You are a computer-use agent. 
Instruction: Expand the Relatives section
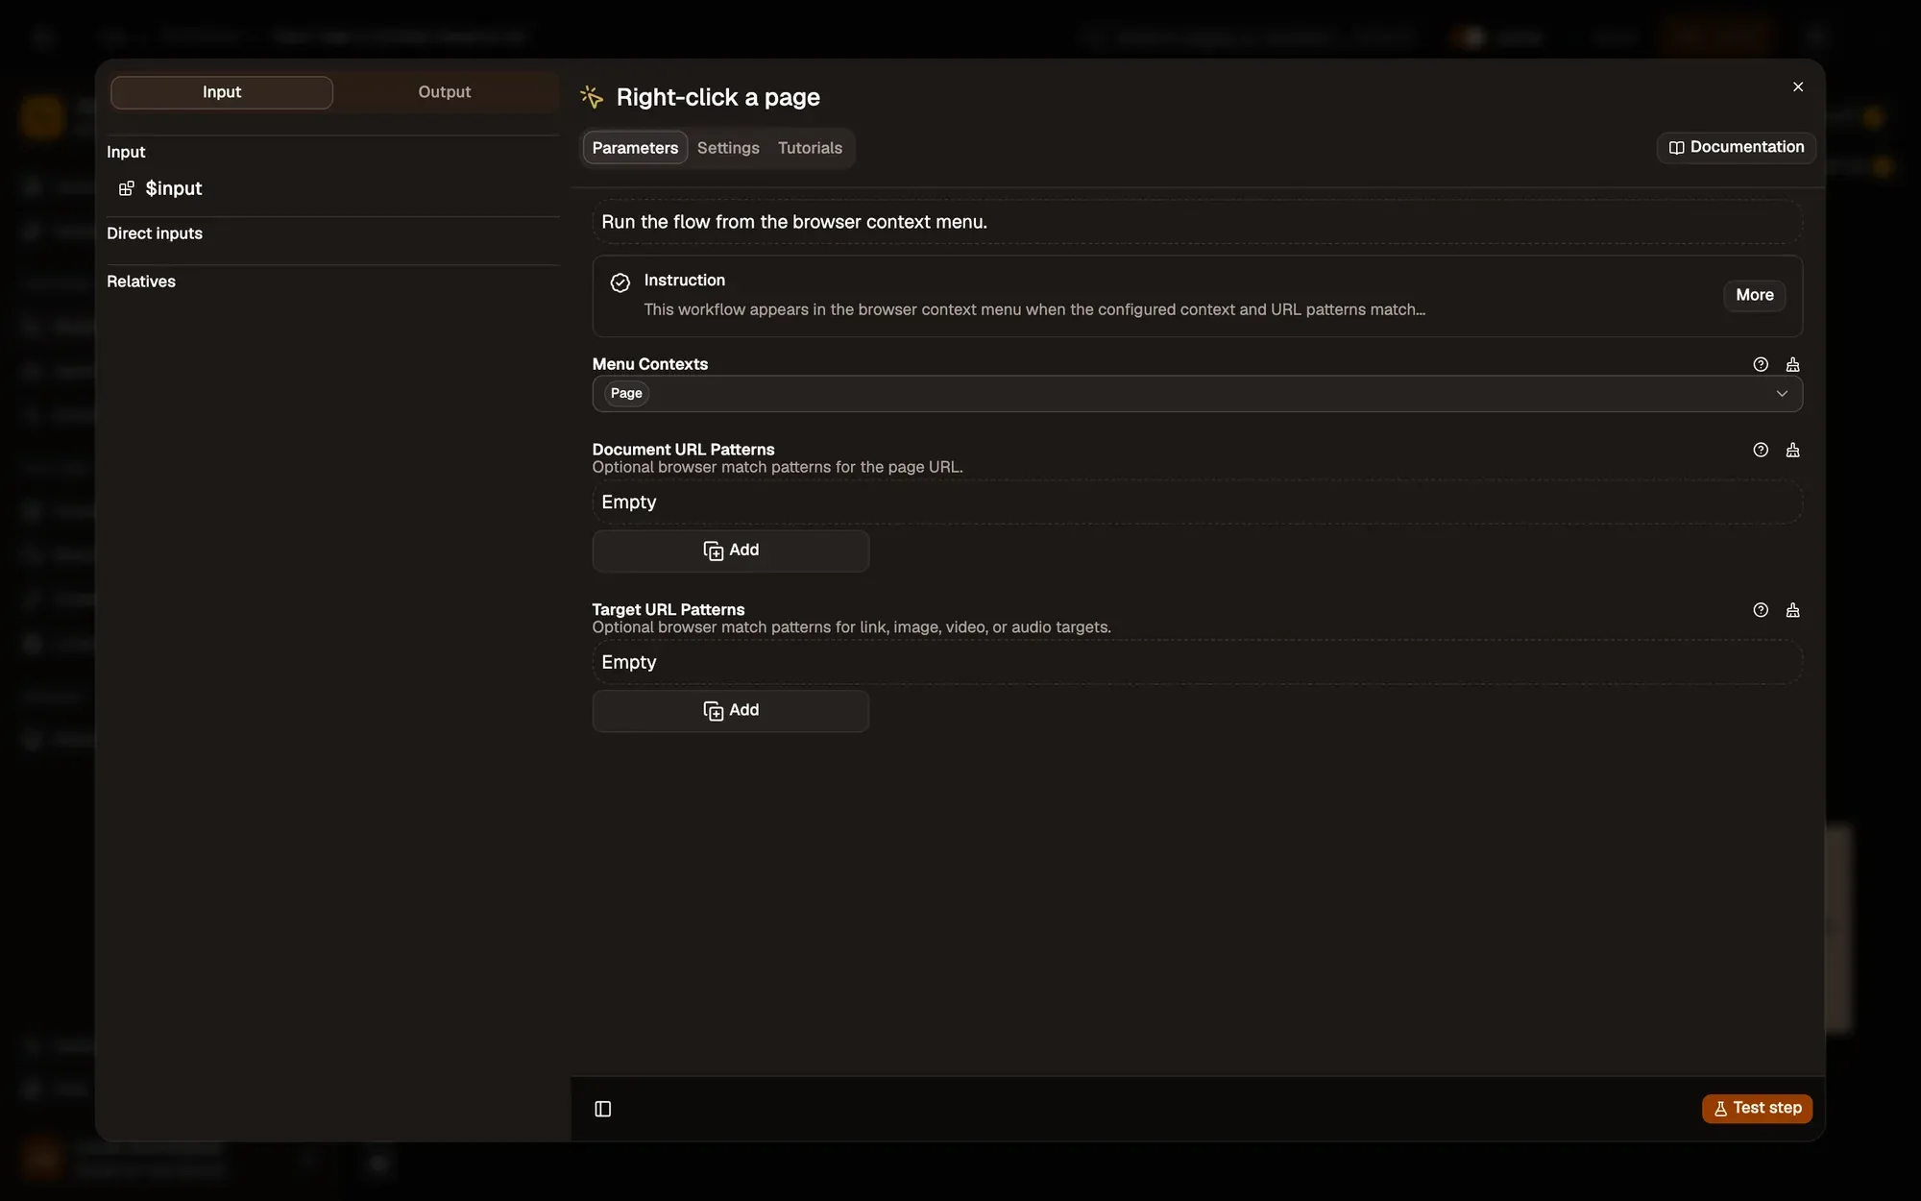tap(141, 282)
